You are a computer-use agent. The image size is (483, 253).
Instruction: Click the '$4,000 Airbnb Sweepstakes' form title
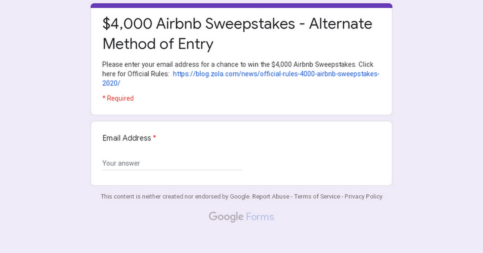pyautogui.click(x=237, y=34)
